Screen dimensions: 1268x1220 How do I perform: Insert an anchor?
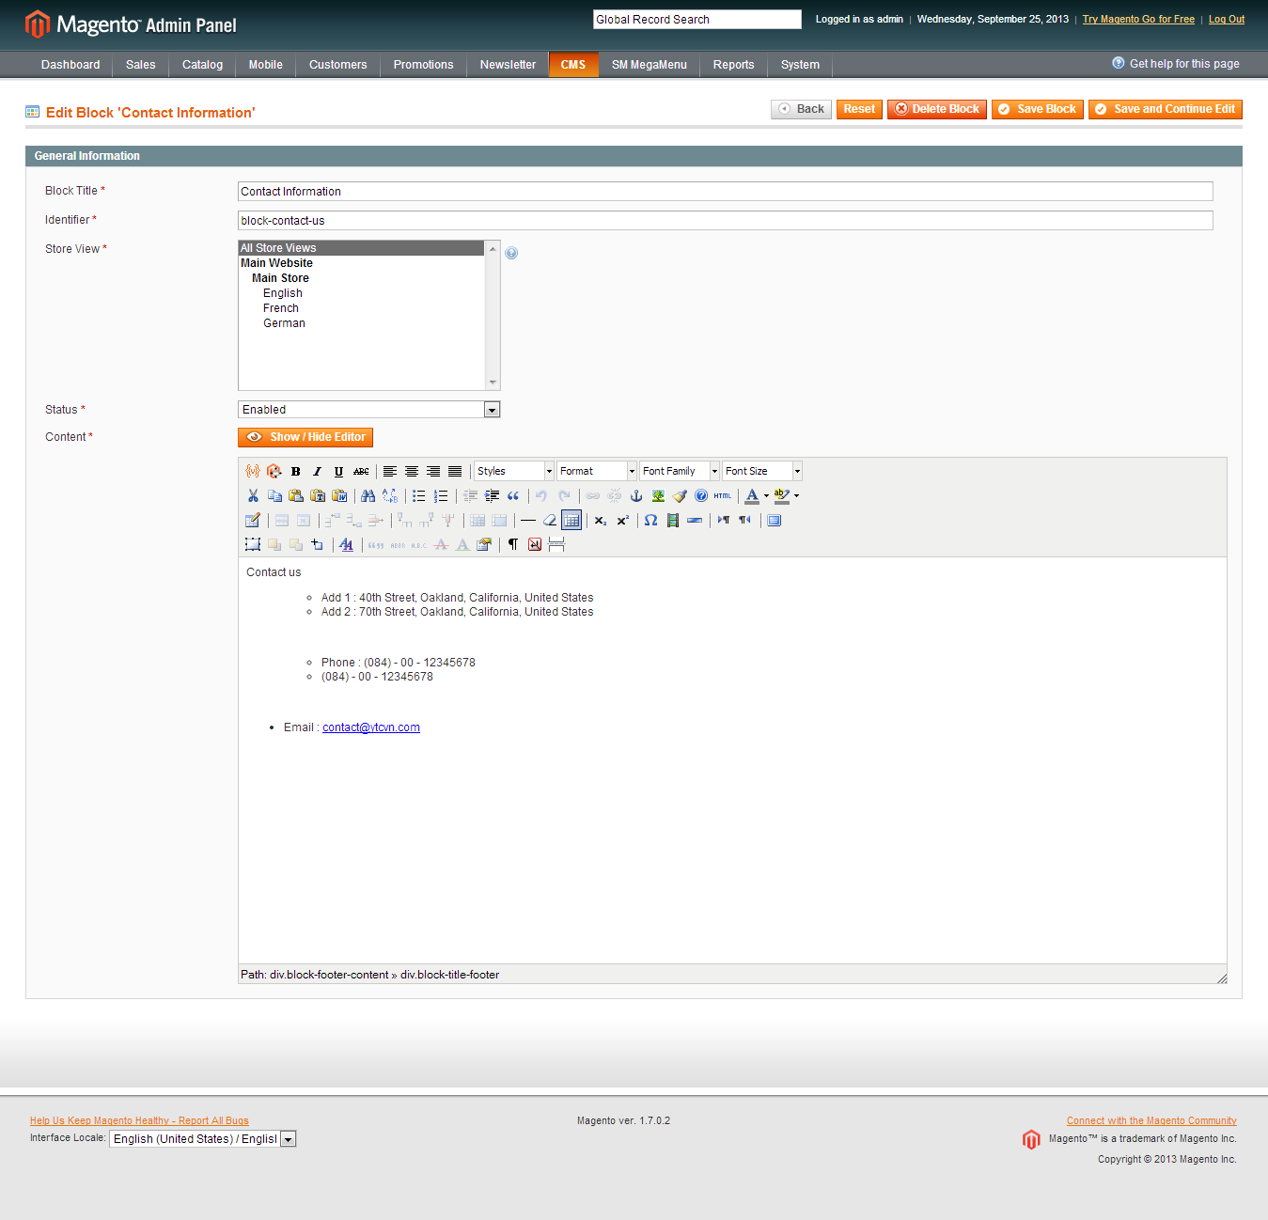coord(636,495)
